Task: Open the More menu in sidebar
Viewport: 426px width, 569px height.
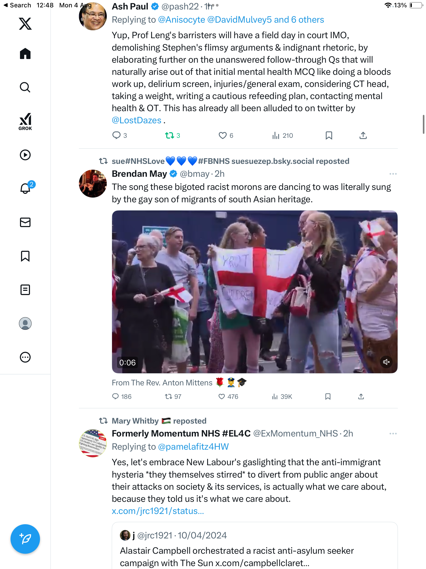Action: pos(25,357)
